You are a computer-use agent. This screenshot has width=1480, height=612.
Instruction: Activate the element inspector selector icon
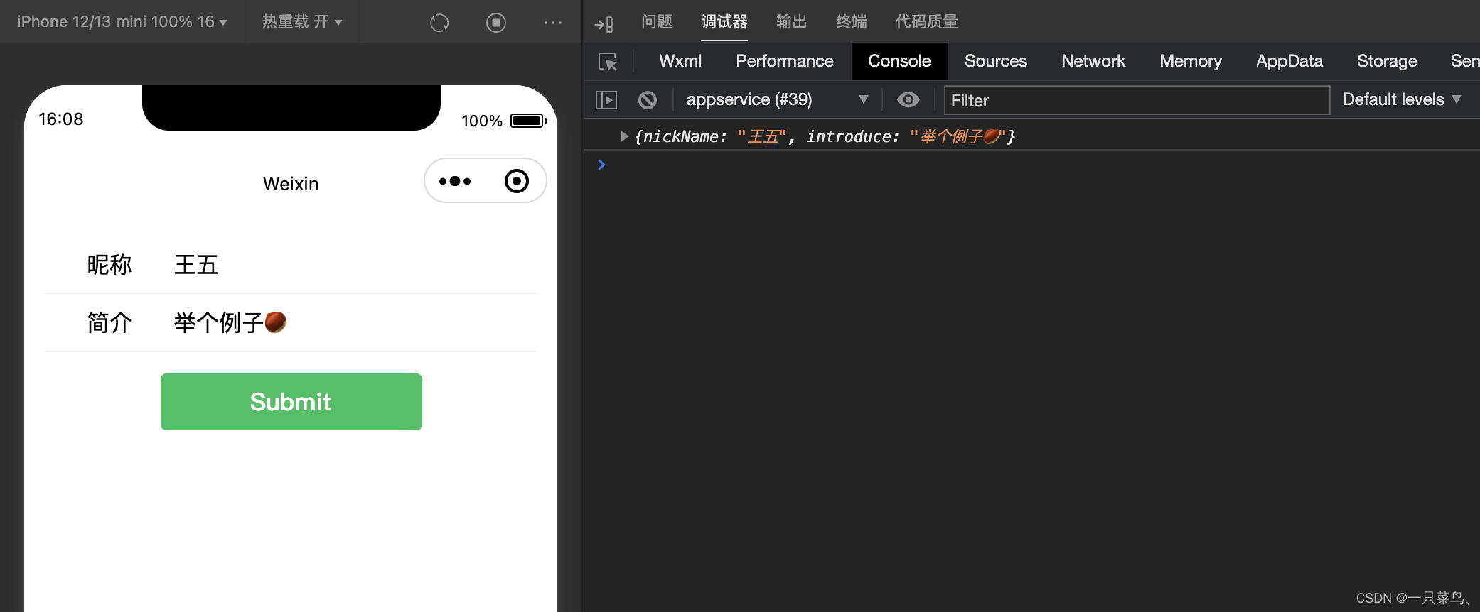pos(608,62)
